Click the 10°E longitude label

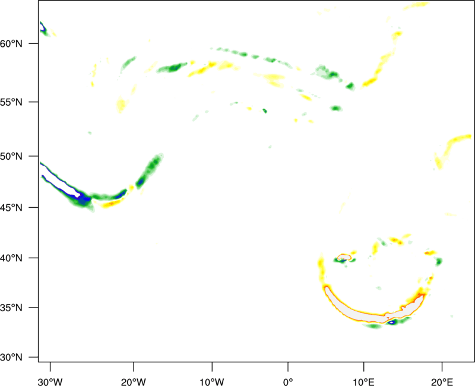tap(363, 382)
